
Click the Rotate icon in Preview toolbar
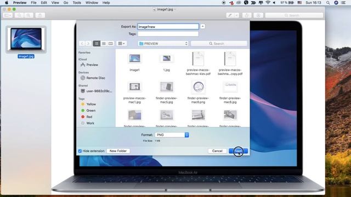click(247, 15)
